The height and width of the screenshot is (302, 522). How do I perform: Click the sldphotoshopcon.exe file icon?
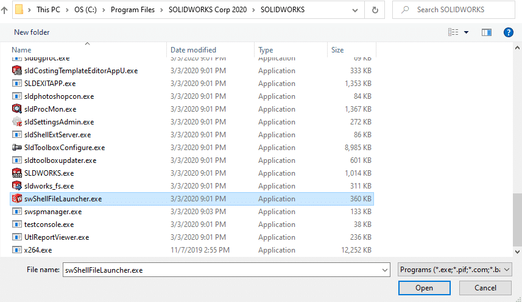click(17, 96)
